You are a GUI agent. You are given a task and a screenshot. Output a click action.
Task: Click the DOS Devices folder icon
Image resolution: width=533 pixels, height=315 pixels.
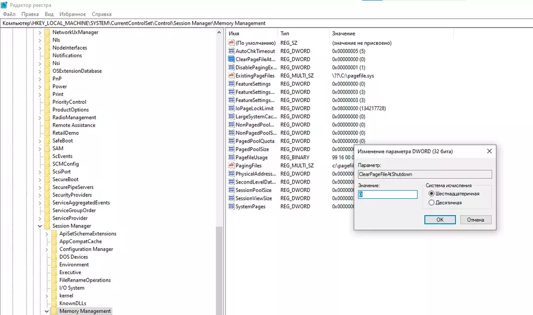(x=54, y=257)
